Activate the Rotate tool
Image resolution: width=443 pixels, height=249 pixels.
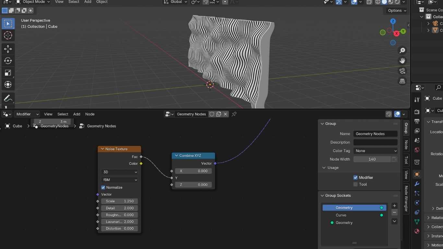(8, 61)
